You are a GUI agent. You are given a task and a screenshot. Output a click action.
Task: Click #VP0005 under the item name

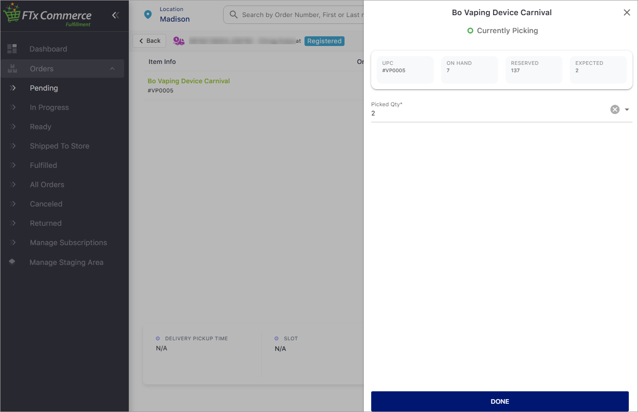coord(161,91)
